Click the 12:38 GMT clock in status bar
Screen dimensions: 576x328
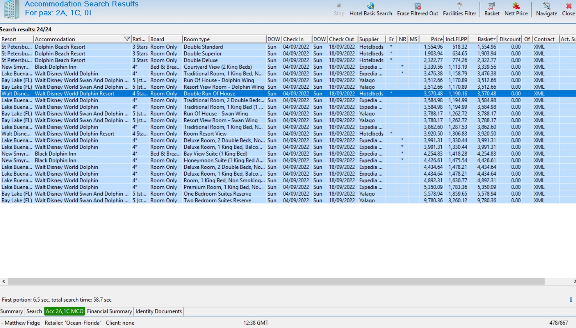[x=256, y=323]
